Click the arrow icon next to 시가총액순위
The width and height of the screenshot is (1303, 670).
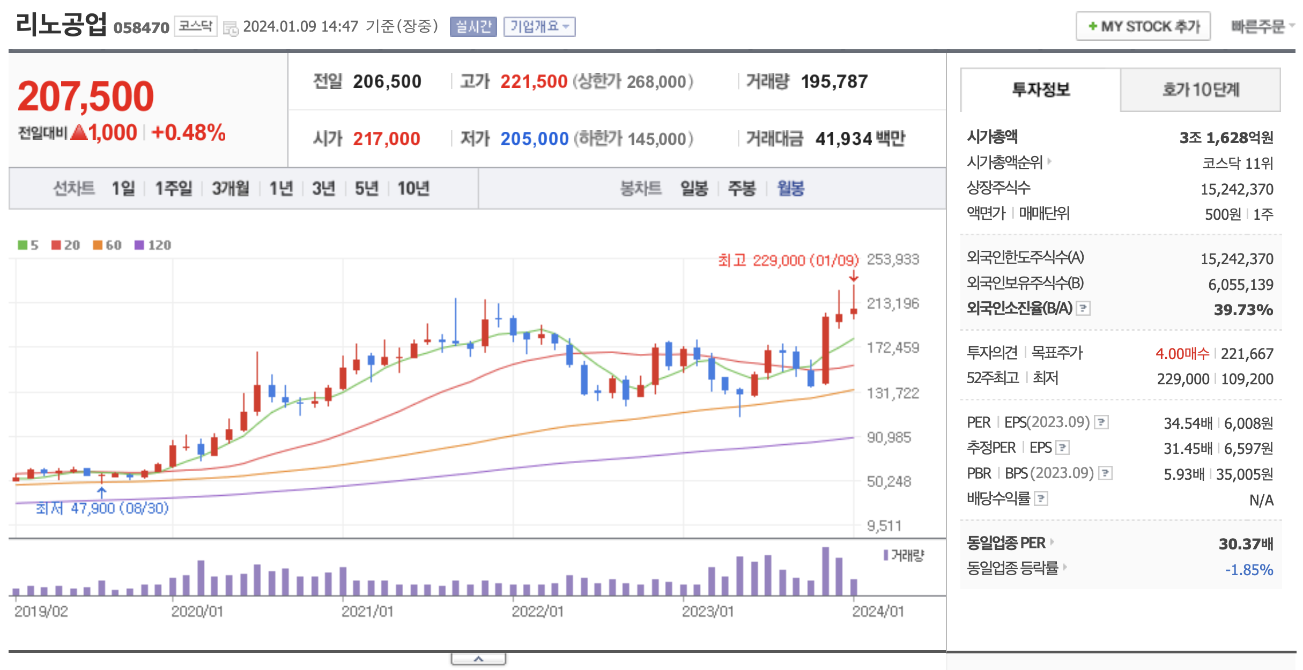1049,161
